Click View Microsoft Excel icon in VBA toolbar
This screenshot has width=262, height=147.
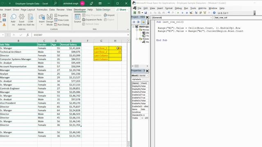click(x=135, y=13)
